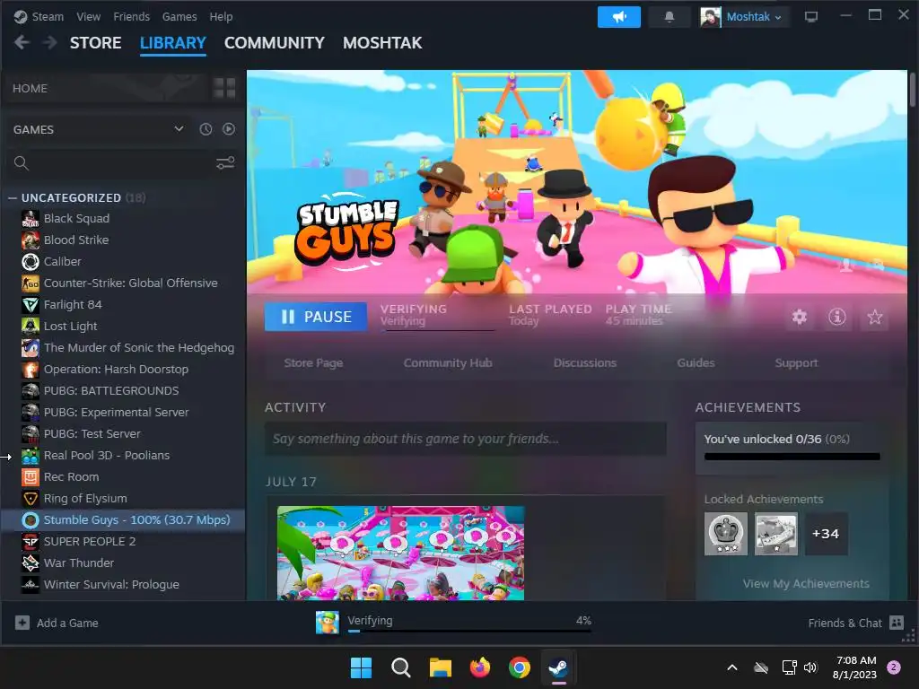Select Real Pool 3D - Poolians
Image resolution: width=919 pixels, height=689 pixels.
click(107, 456)
